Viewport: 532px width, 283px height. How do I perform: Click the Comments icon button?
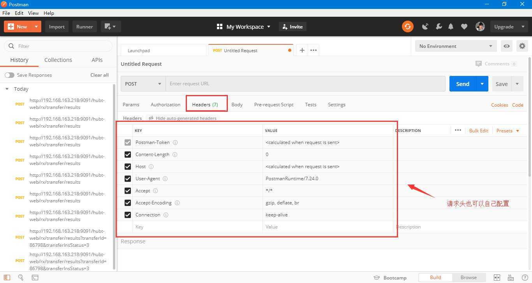click(496, 64)
